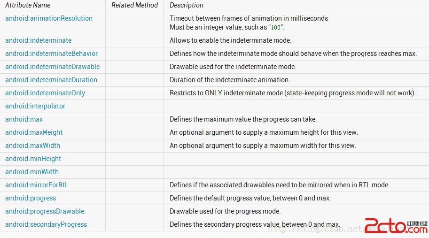Go to android:maxHeight attribute
The image size is (429, 238).
(34, 132)
